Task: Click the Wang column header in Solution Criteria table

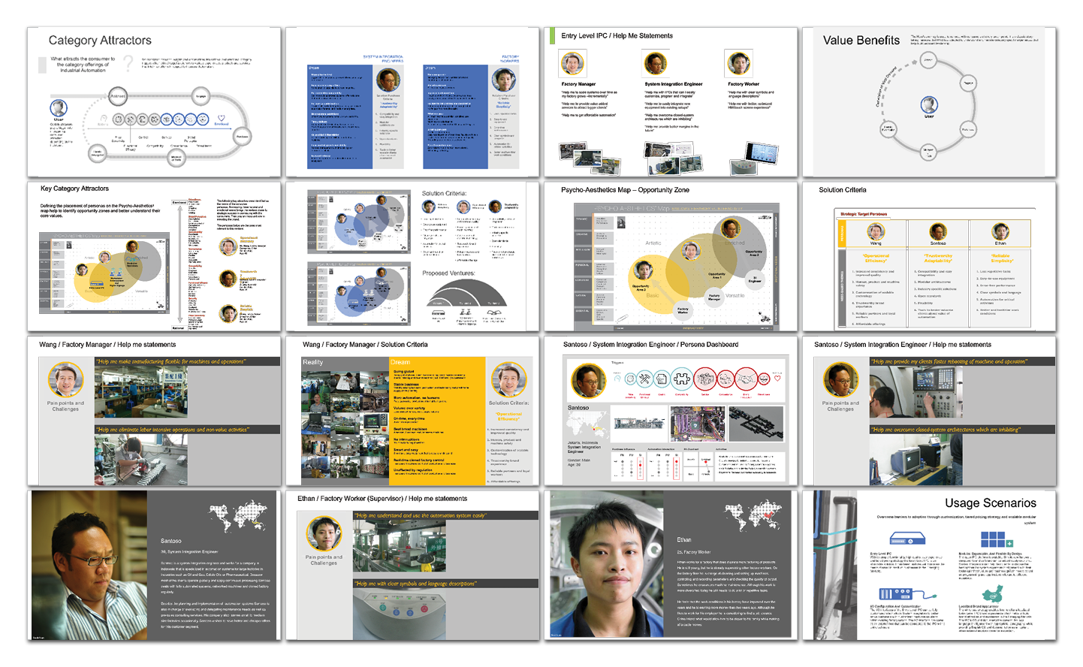Action: pos(876,234)
